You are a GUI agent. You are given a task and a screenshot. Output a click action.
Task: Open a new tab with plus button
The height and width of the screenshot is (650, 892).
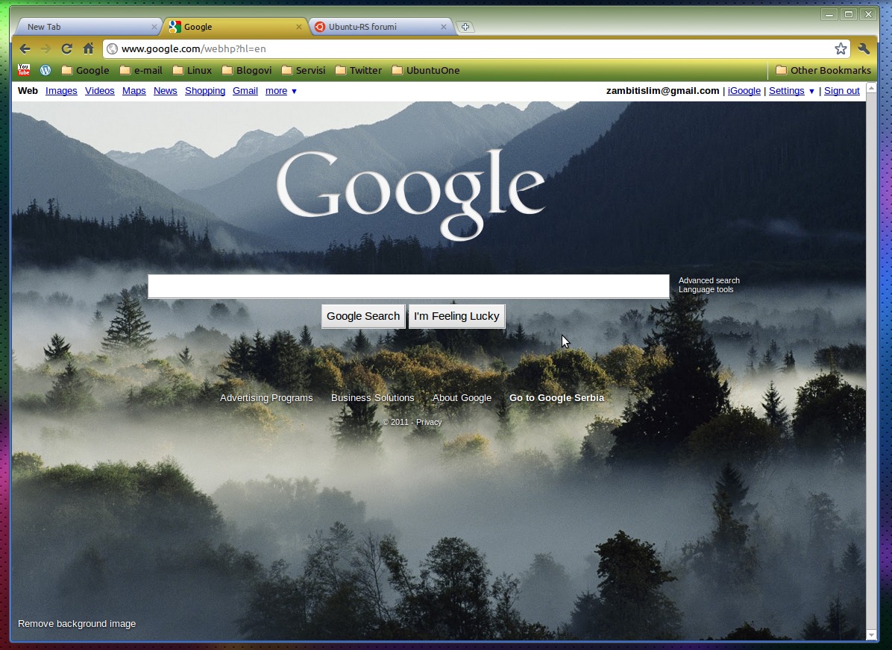tap(465, 27)
